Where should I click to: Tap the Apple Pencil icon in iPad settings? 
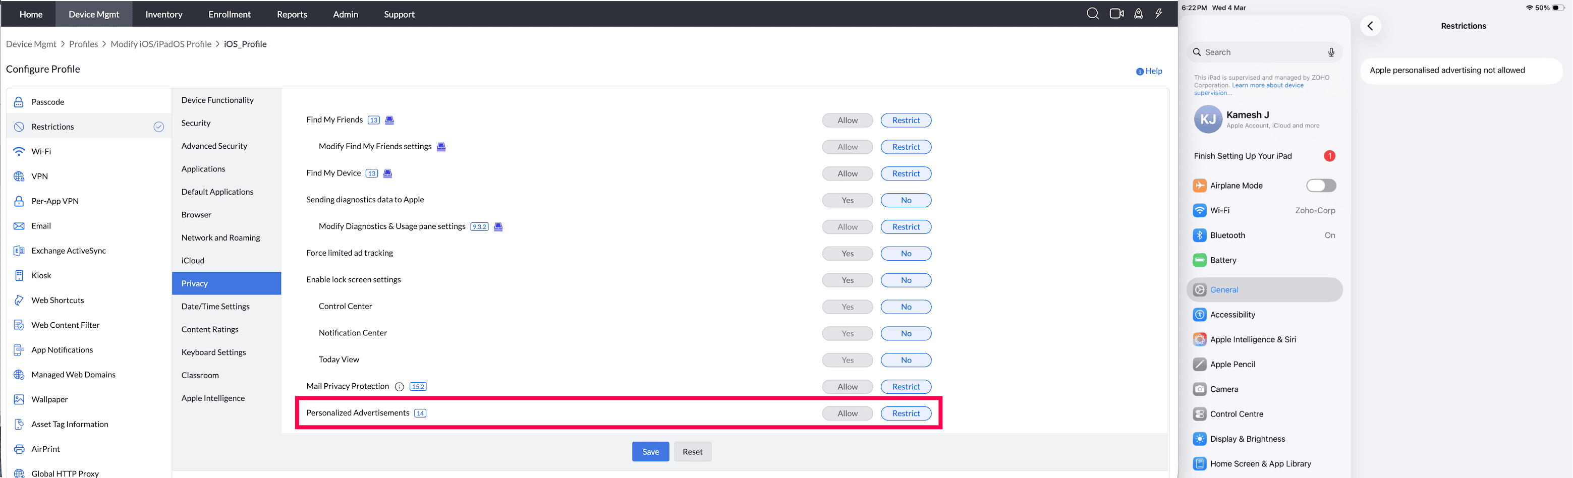tap(1199, 365)
